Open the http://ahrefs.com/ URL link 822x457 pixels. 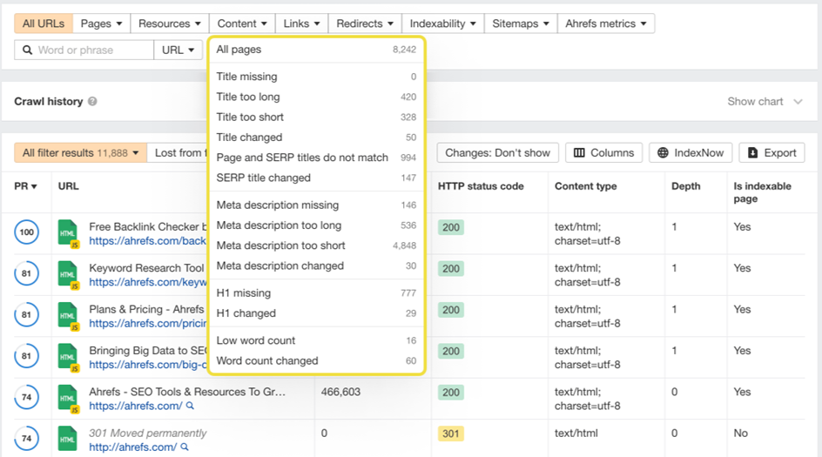pos(132,447)
